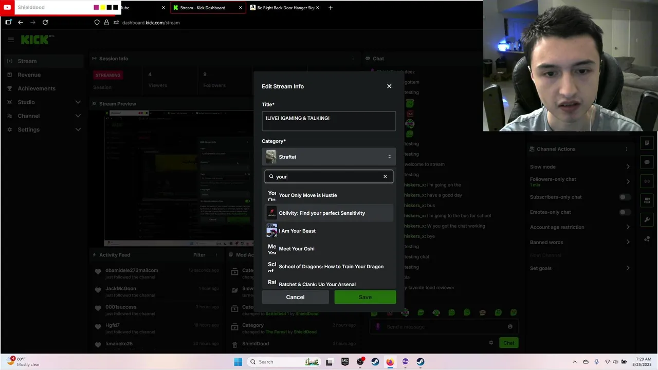The height and width of the screenshot is (370, 658).
Task: Click the KICK logo
Action: pyautogui.click(x=35, y=40)
